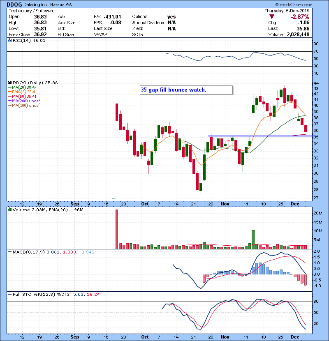Select the DDOG ticker symbol in the title

[x=14, y=5]
